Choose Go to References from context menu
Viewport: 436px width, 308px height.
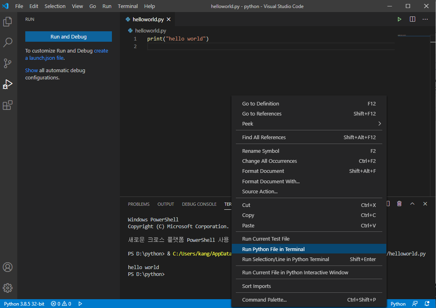309,113
